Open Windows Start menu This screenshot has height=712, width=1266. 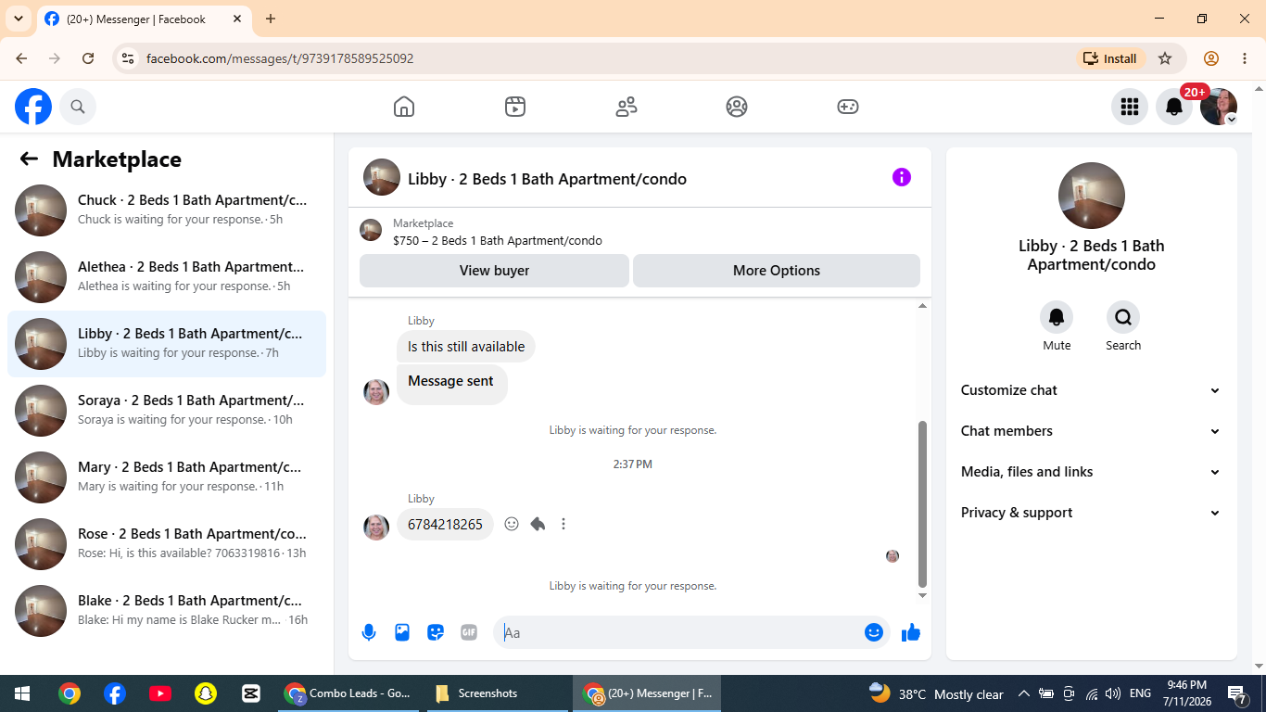[x=22, y=693]
